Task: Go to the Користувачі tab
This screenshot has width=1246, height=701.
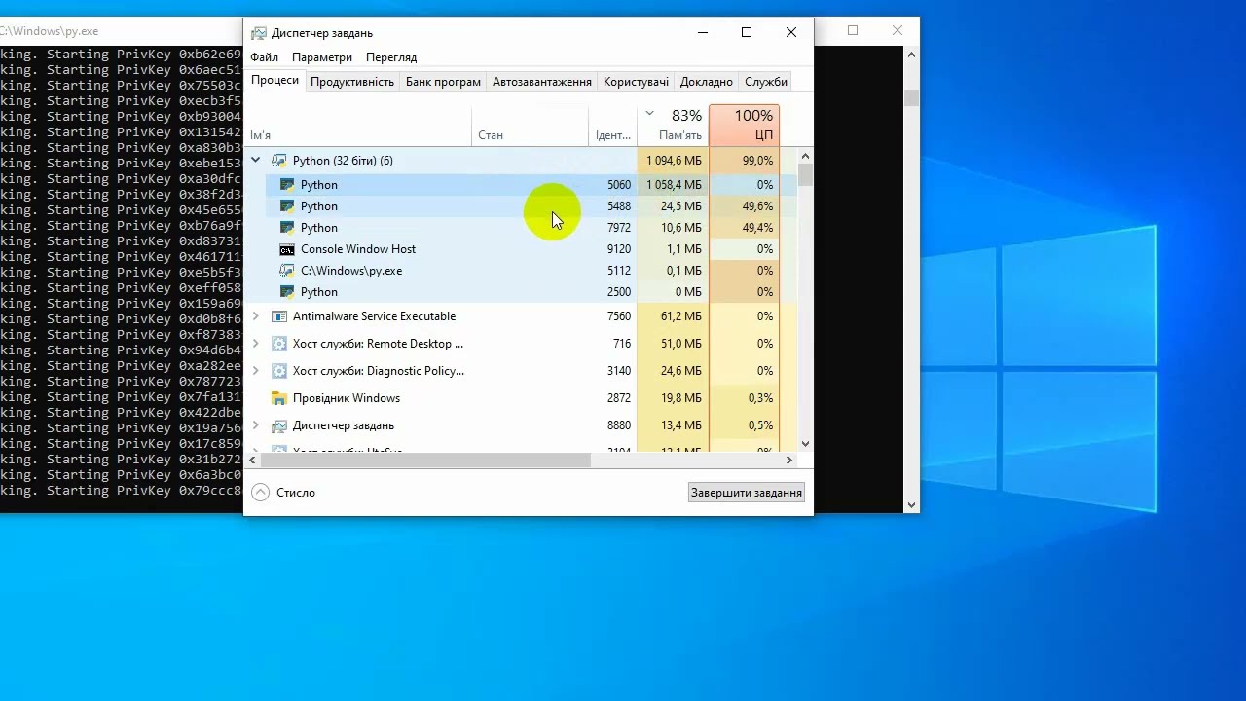Action: point(636,82)
